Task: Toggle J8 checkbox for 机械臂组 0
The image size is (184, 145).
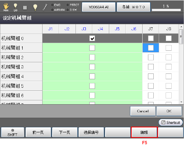Action: [x=169, y=38]
